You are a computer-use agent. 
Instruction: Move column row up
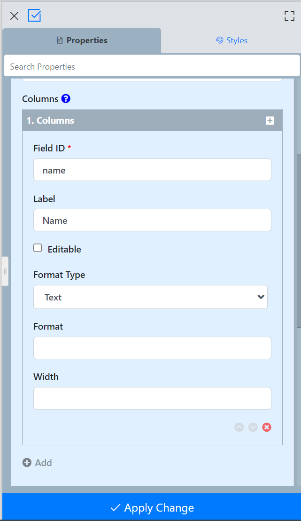tap(239, 427)
